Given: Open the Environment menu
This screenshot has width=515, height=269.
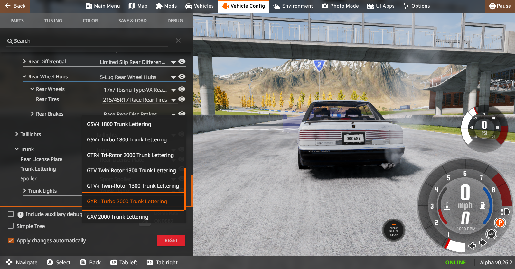Looking at the screenshot, I should click(293, 6).
